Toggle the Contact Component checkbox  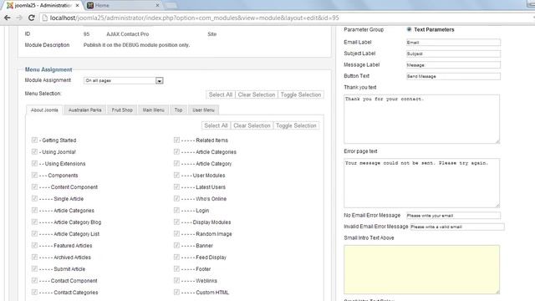(34, 280)
